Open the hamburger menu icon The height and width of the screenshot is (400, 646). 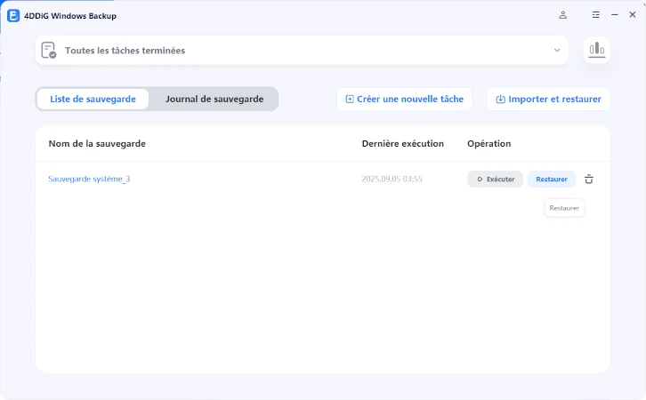[596, 15]
